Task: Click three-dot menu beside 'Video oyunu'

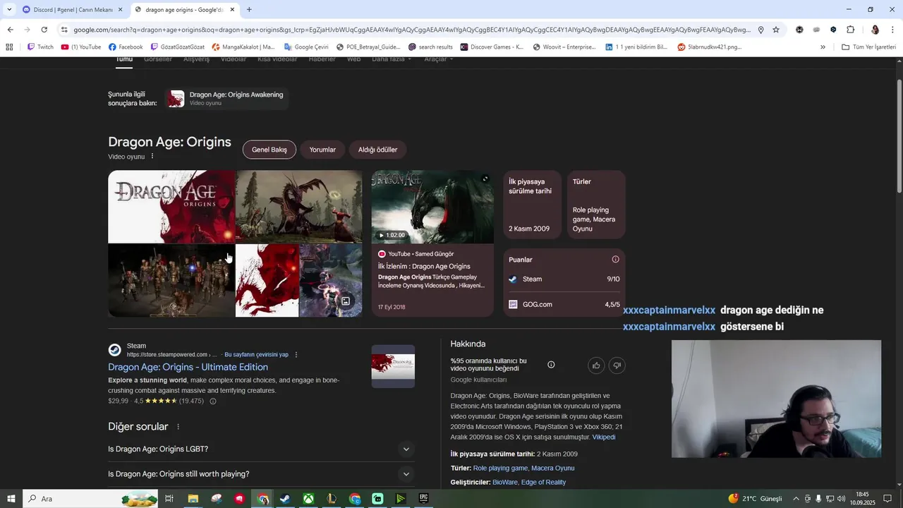Action: 152,156
